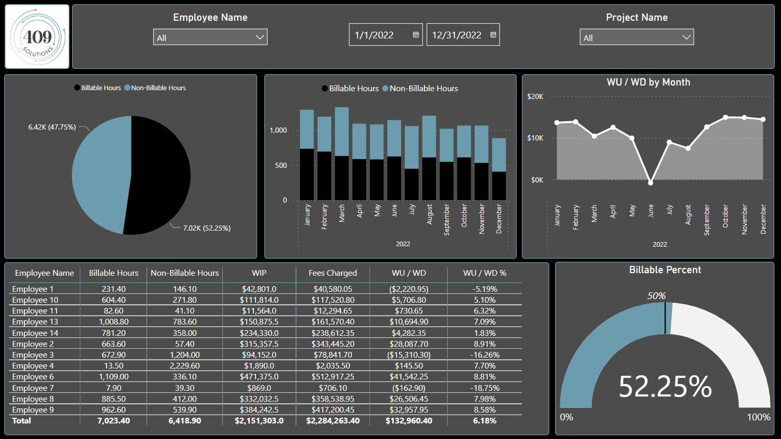Click the Total row label
781x439 pixels.
pyautogui.click(x=21, y=421)
